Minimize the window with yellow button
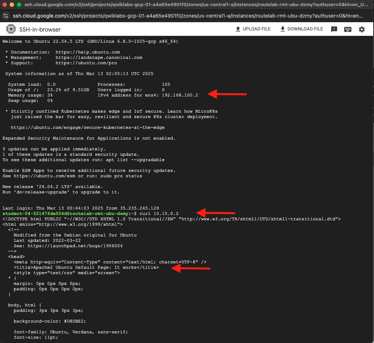Viewport: 374px width, 343px height. (12, 5)
